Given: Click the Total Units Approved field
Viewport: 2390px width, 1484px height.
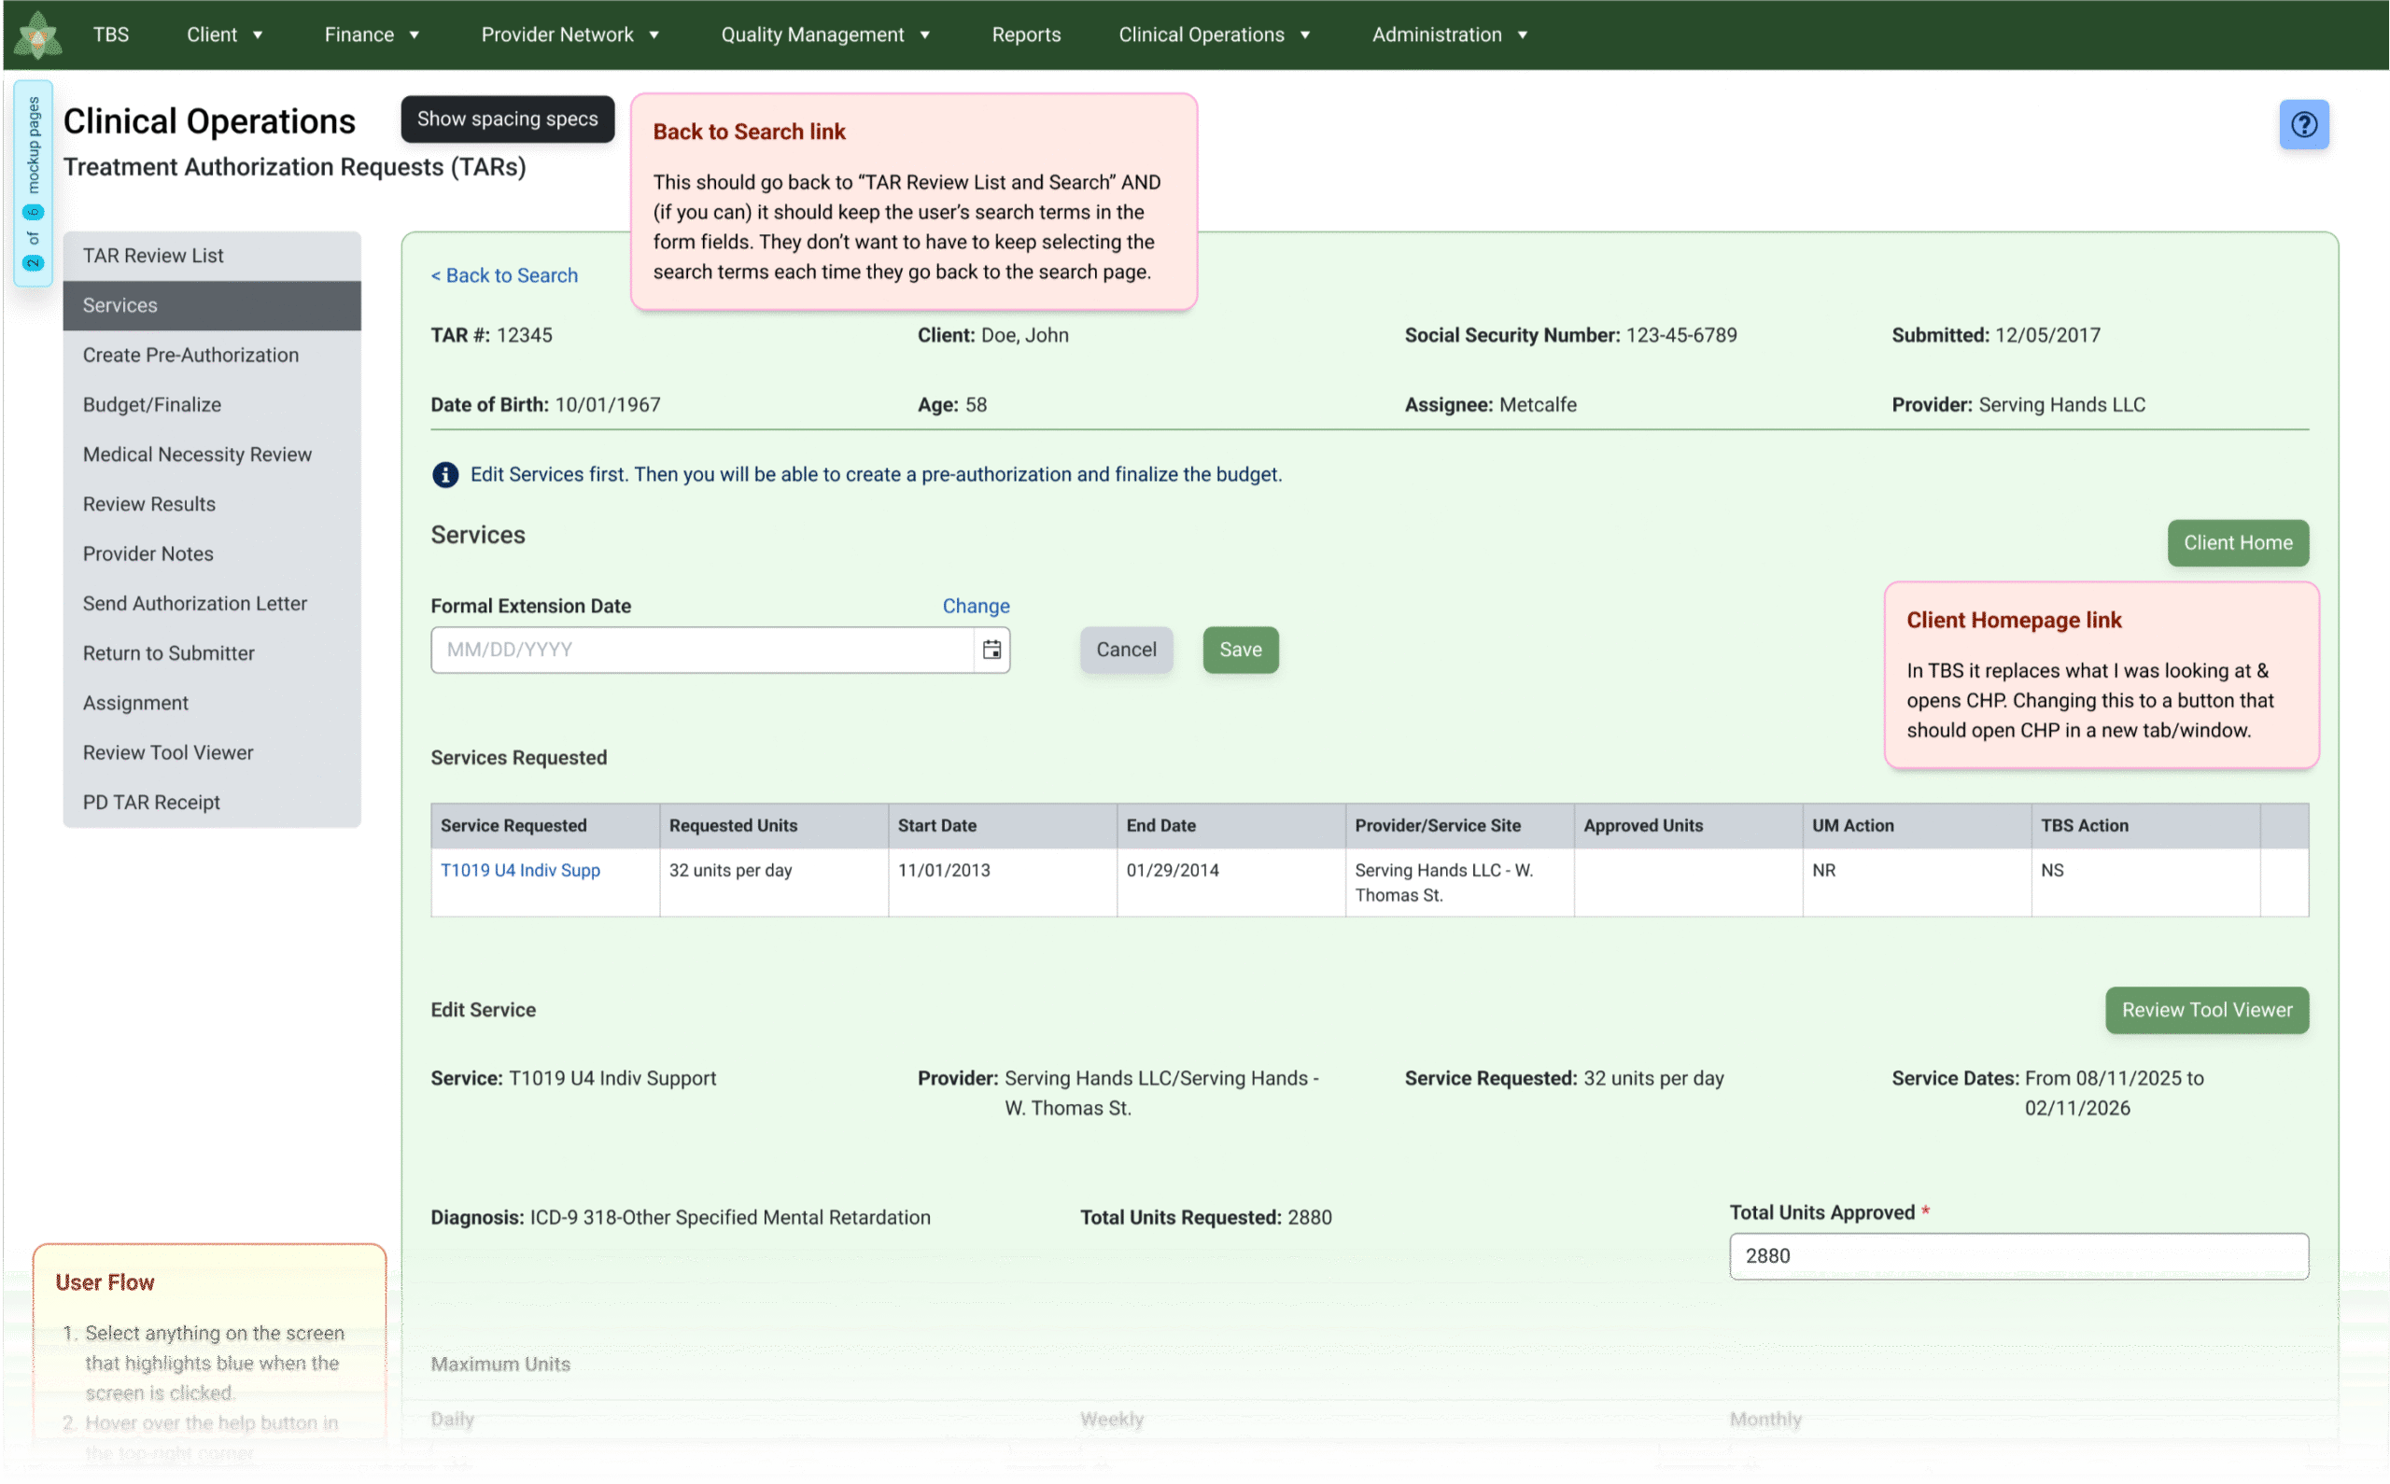Looking at the screenshot, I should pos(2018,1256).
